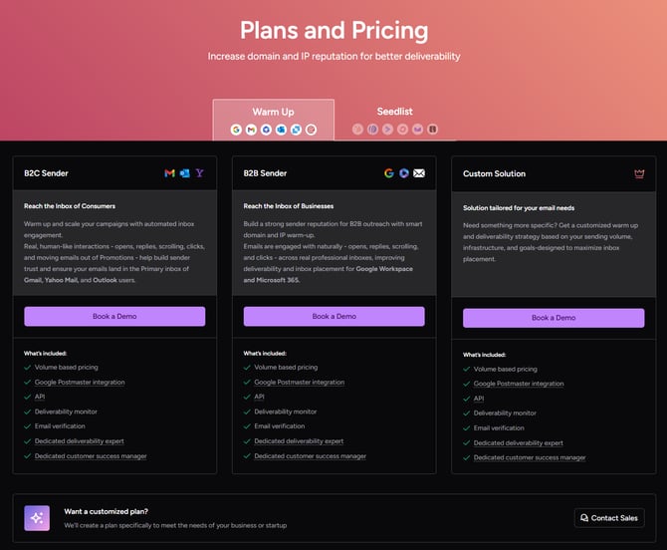Click the crown icon on Custom Solution card
Screen dimensions: 667x550
pos(639,173)
